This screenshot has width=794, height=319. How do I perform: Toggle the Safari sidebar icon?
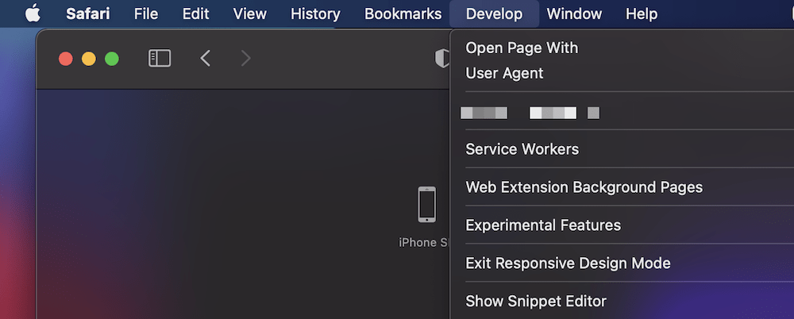160,58
